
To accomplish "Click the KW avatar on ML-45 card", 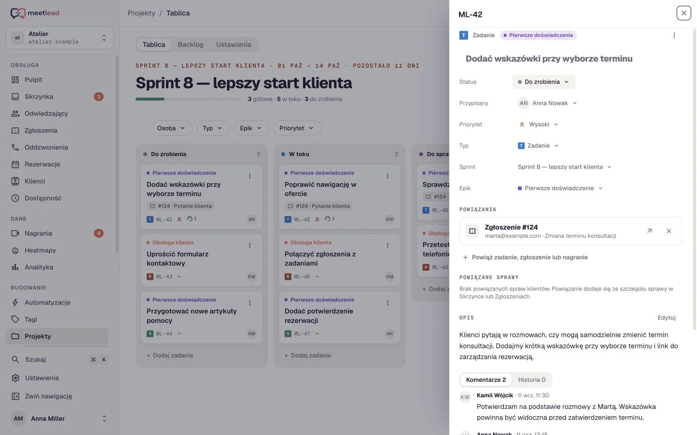I will tap(390, 219).
